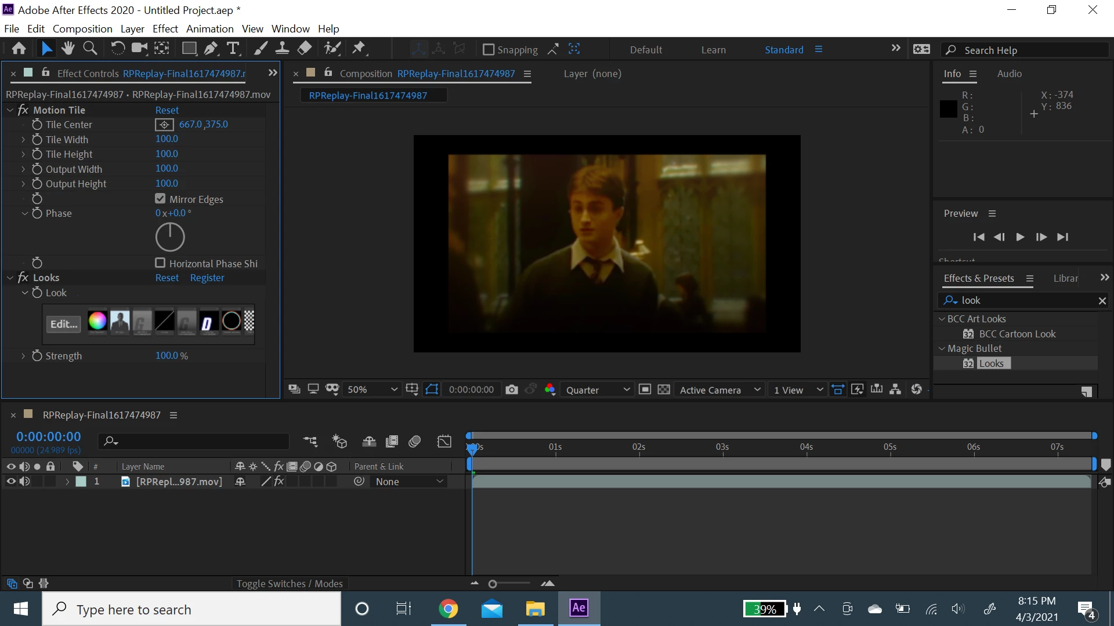
Task: Select the Clone Stamp tool
Action: (282, 49)
